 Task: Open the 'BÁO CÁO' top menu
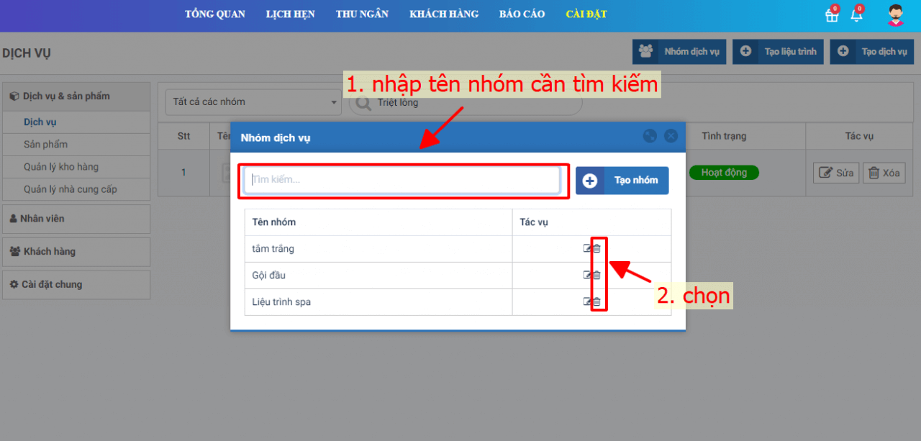(522, 14)
